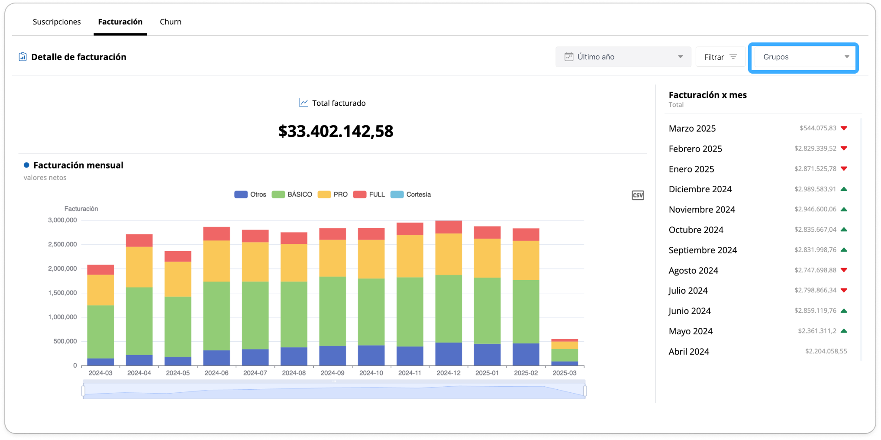Click the Febrero 2025 month label

[695, 149]
